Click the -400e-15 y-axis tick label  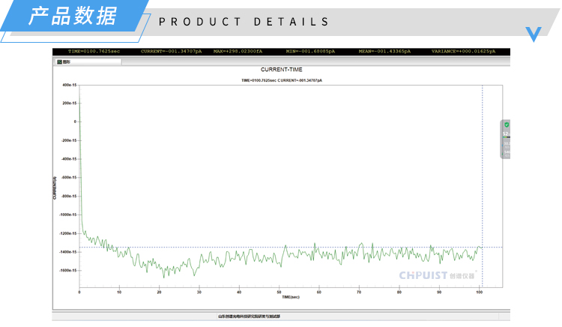pyautogui.click(x=69, y=159)
